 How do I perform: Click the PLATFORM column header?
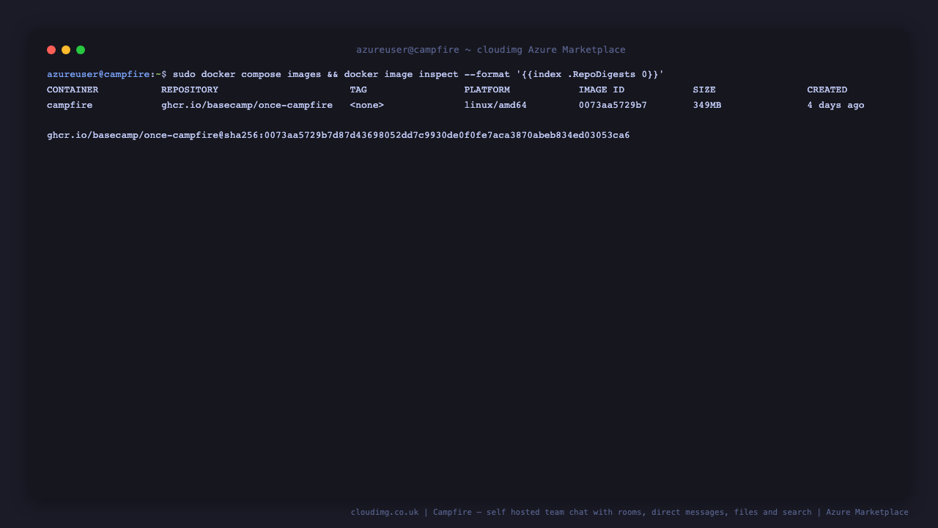click(x=487, y=89)
